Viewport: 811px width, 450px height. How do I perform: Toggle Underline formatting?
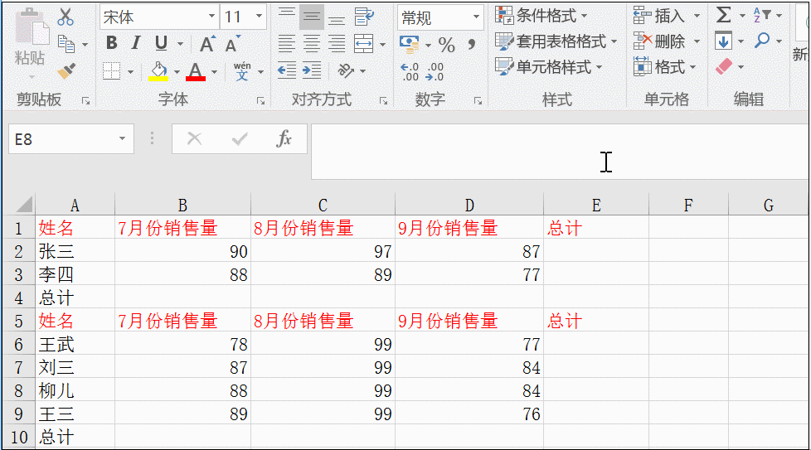coord(161,43)
